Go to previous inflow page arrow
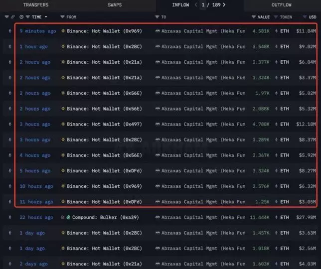Screen dimensions: 321x269 coord(196,4)
